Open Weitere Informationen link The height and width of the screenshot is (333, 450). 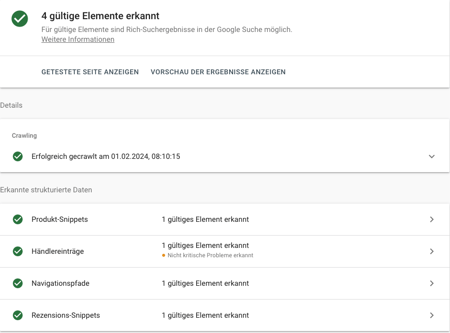tap(77, 39)
